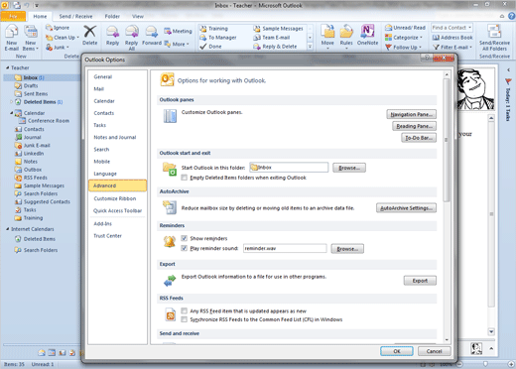Collapse the Calendar folder tree

click(x=12, y=113)
